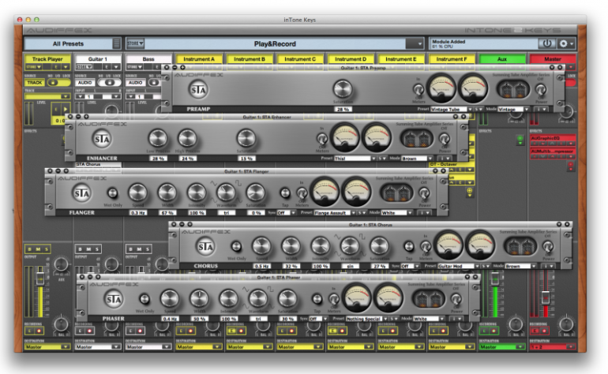This screenshot has height=374, width=608.
Task: Select the Aux channel tab
Action: tap(503, 59)
